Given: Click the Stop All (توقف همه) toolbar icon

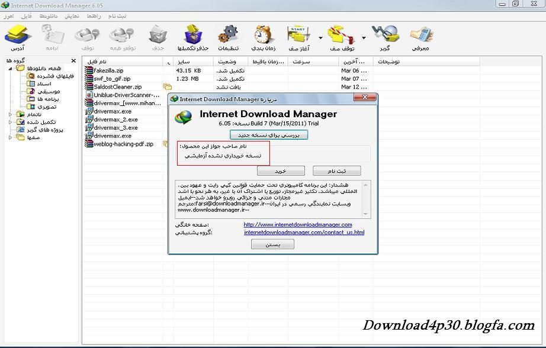Looking at the screenshot, I should pos(122,35).
